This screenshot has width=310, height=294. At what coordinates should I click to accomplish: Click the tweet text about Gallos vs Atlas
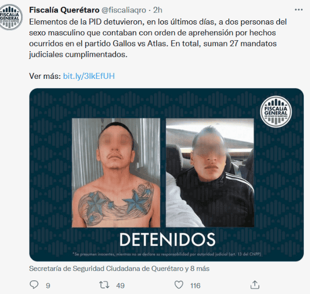(x=158, y=38)
